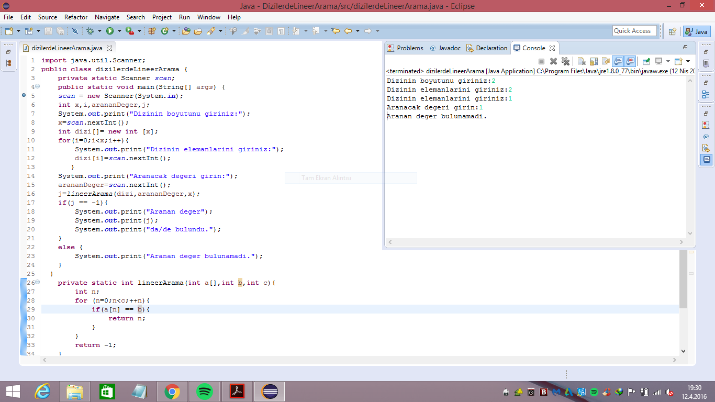Open the Open Console dropdown arrow

tap(688, 61)
